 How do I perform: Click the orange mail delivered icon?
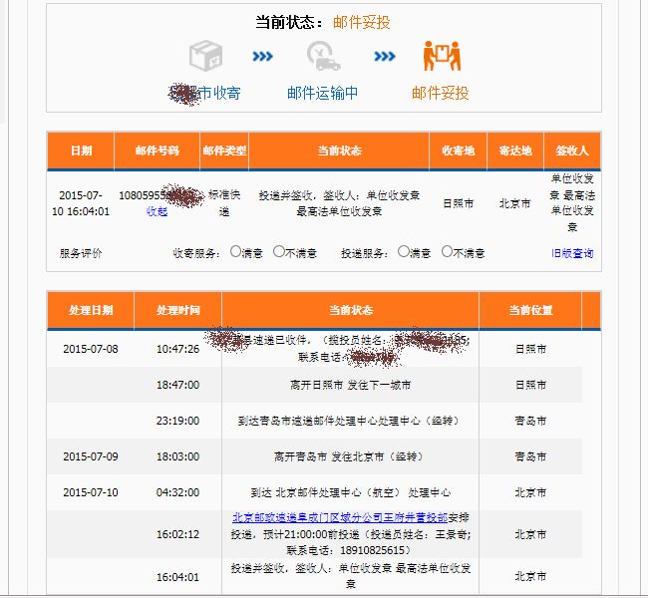tap(440, 56)
